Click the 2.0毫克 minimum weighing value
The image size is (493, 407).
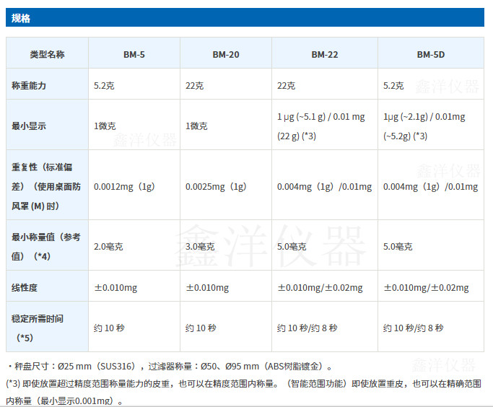pos(109,247)
